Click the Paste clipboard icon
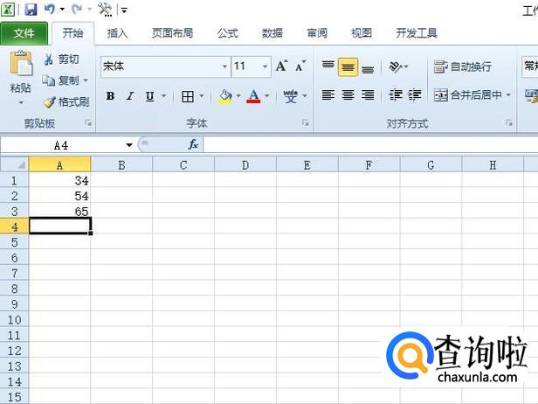This screenshot has width=538, height=404. (21, 63)
